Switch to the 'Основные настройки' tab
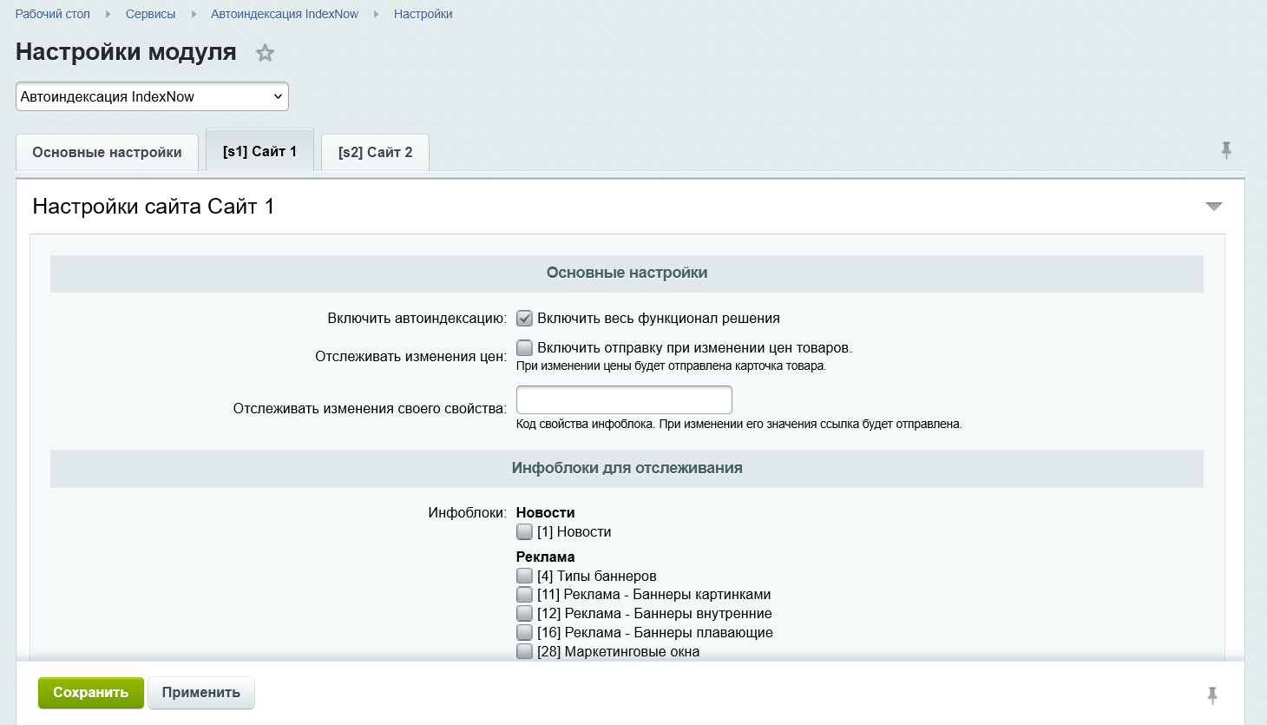Viewport: 1267px width, 725px height. pyautogui.click(x=107, y=152)
